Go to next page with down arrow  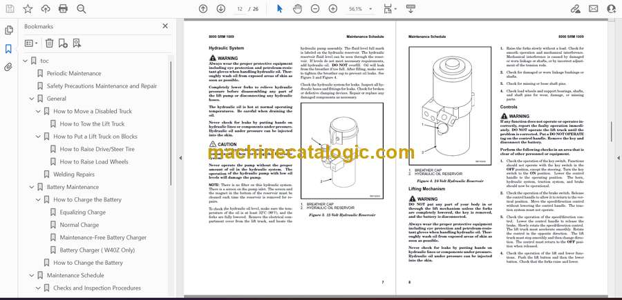click(x=221, y=9)
